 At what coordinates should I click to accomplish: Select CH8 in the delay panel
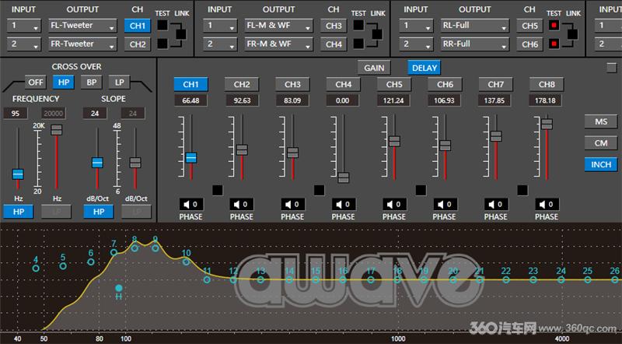click(547, 84)
